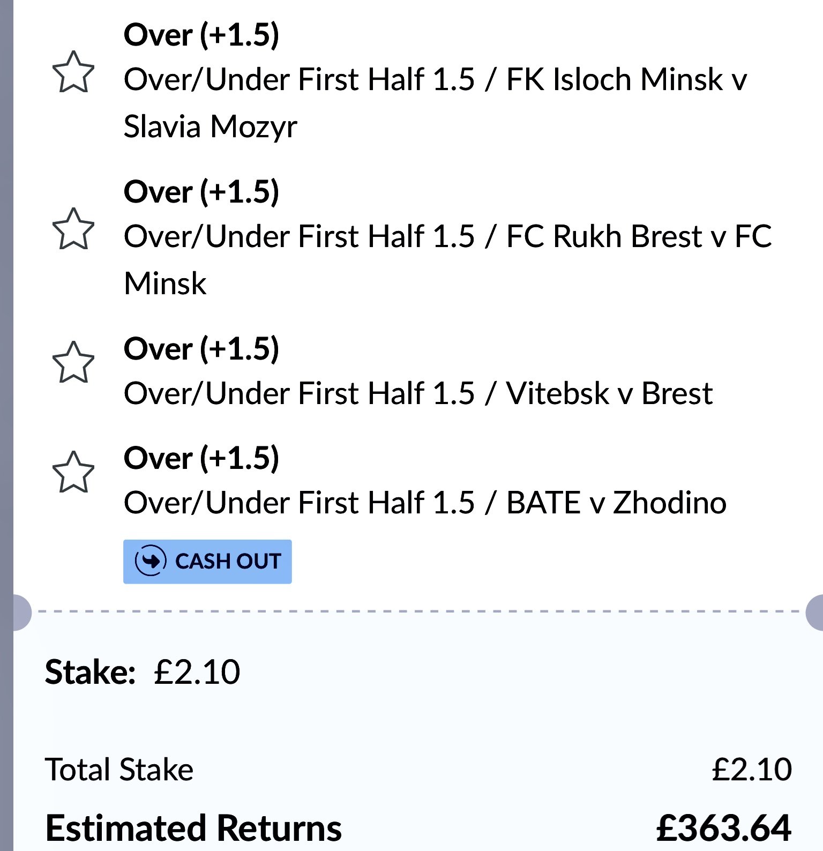Viewport: 823px width, 851px height.
Task: Click the £363.64 estimated returns amount
Action: click(x=724, y=828)
